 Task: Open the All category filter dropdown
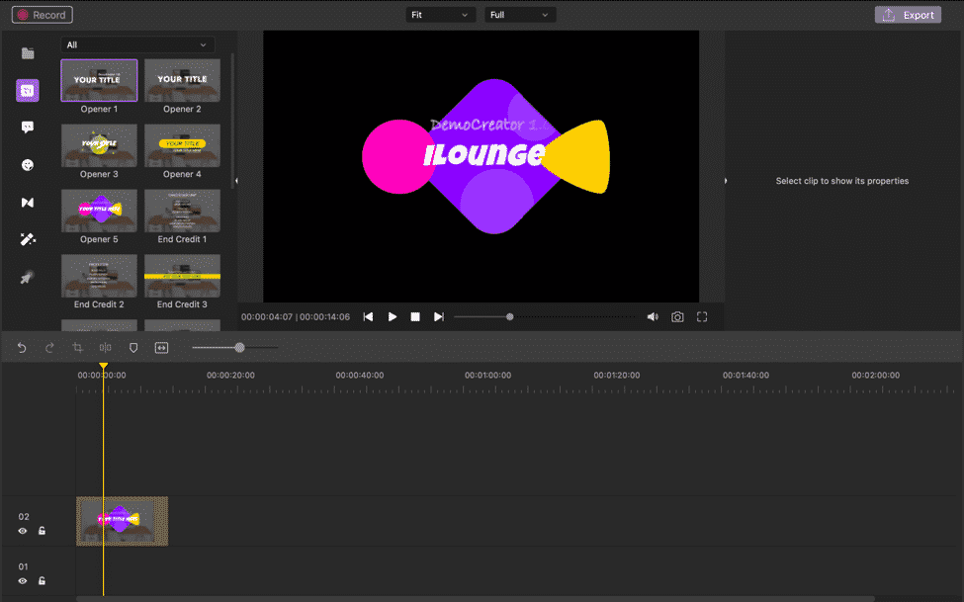pyautogui.click(x=136, y=44)
